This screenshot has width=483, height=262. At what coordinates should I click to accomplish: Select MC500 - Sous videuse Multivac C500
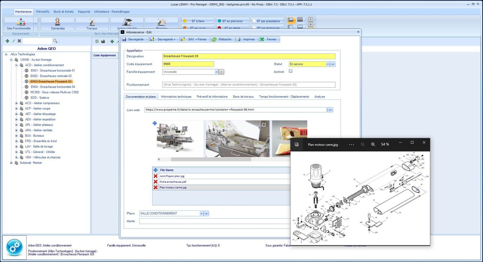[x=55, y=92]
